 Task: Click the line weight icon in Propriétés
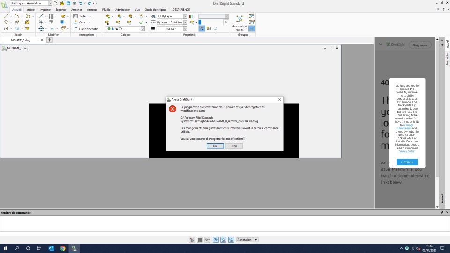click(153, 29)
